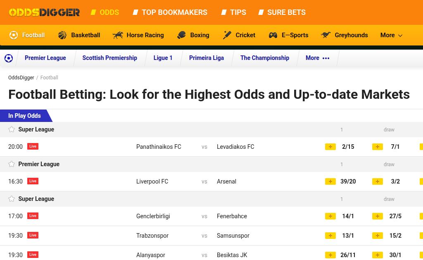Switch to the Sure Bets section
Viewport: 423px width, 260px height.
point(282,12)
